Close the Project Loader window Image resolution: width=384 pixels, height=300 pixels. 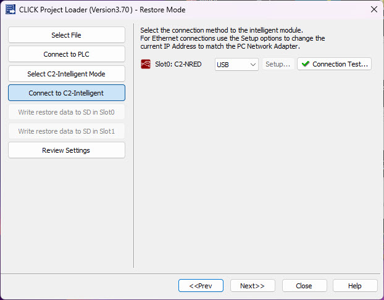tap(374, 9)
